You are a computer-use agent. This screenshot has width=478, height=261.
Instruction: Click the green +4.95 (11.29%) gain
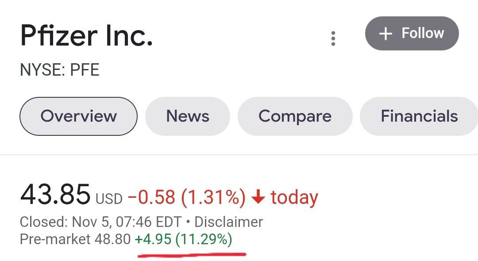coord(183,239)
